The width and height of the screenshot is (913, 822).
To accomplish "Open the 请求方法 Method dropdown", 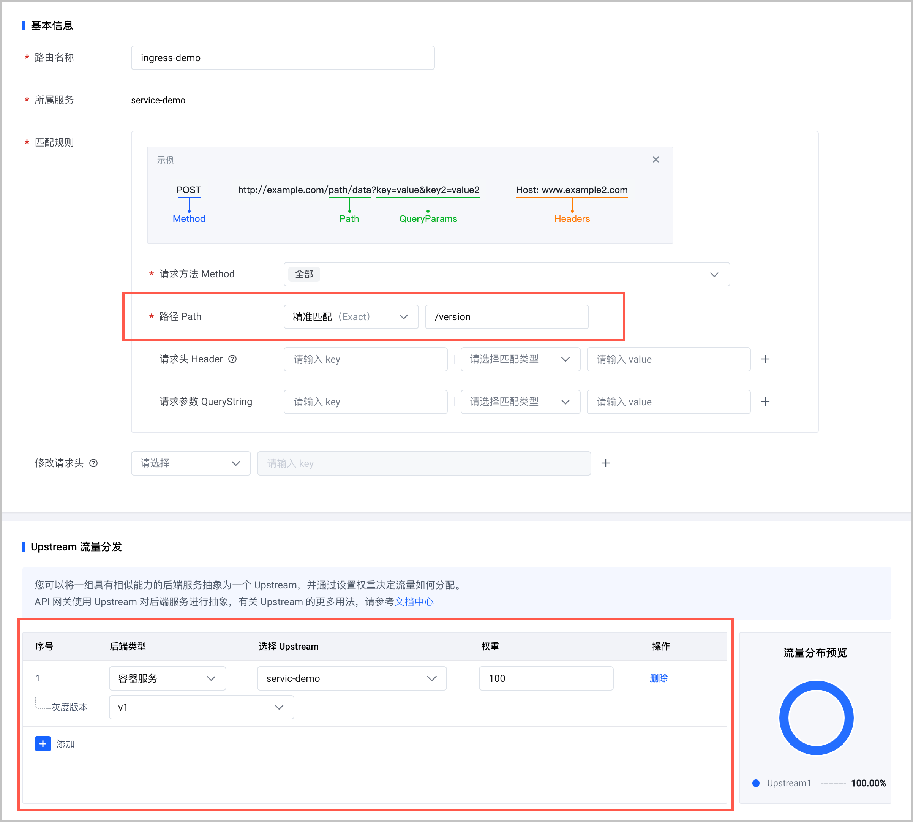I will click(x=507, y=274).
